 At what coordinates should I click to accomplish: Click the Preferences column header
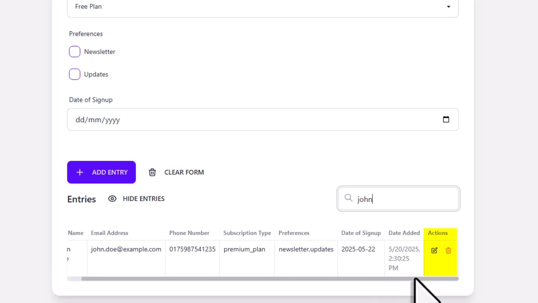click(294, 233)
